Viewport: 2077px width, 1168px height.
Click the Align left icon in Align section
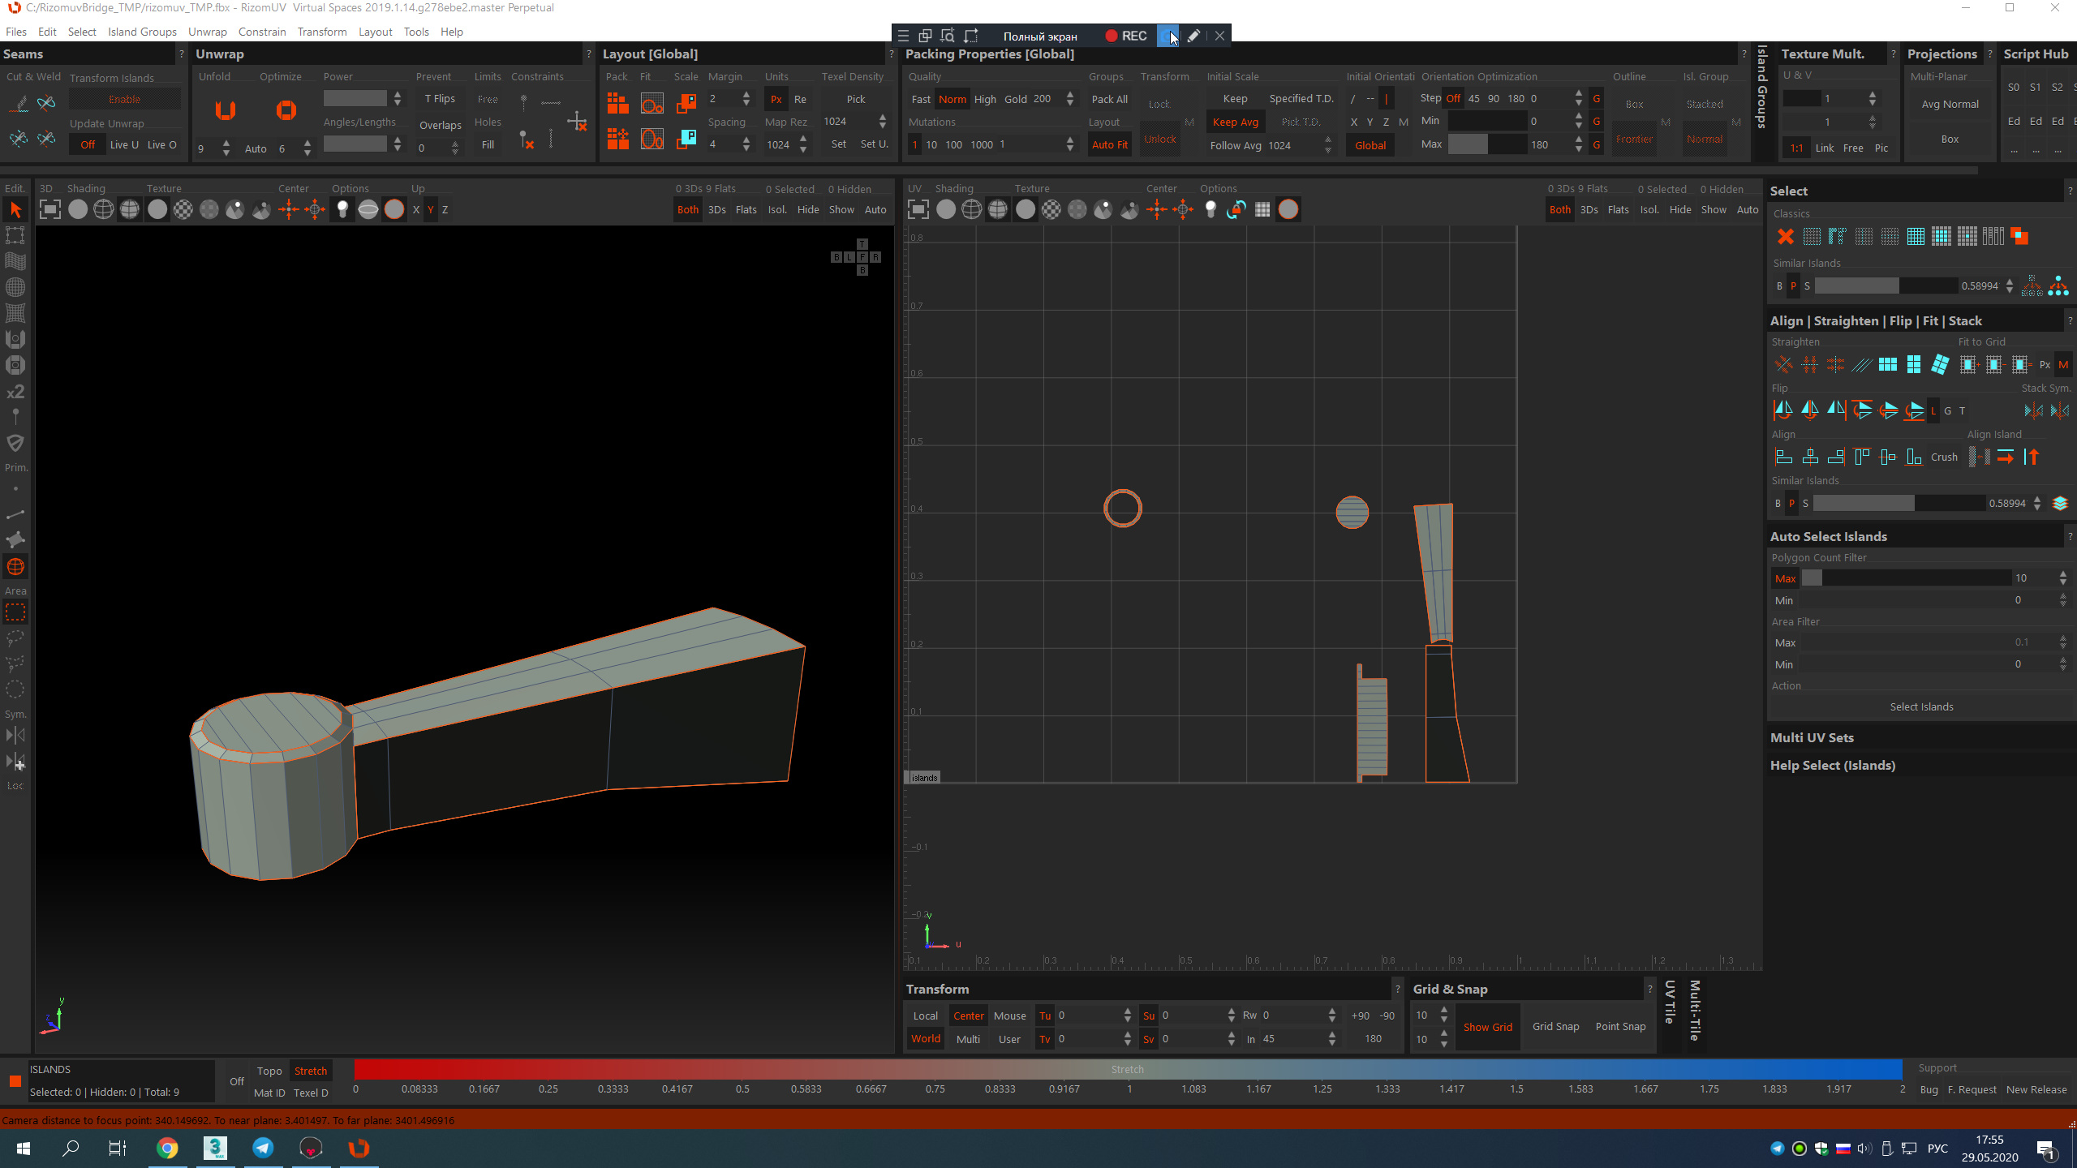tap(1783, 457)
